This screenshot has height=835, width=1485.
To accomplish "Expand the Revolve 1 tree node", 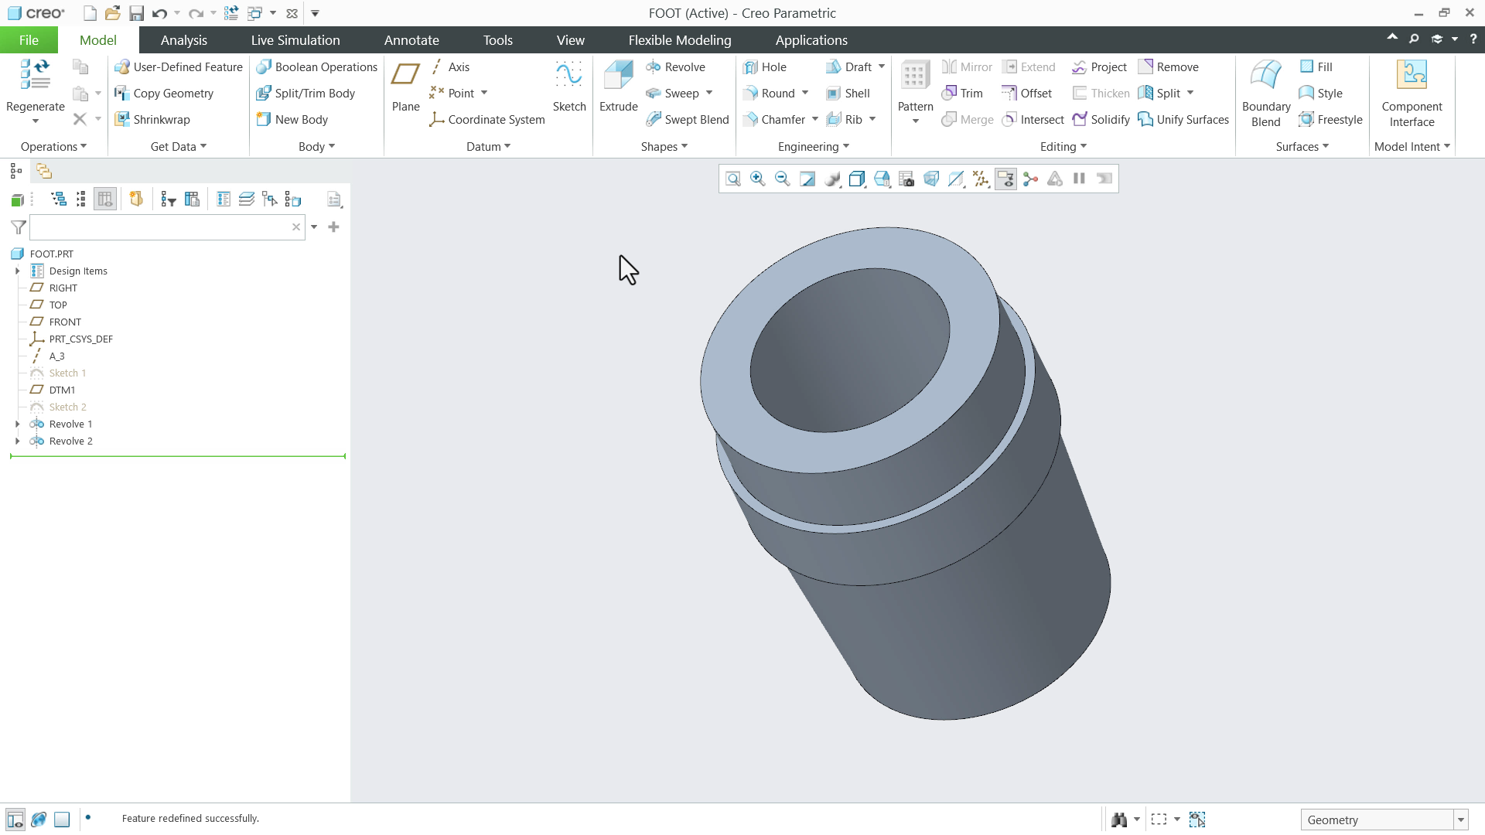I will point(17,424).
